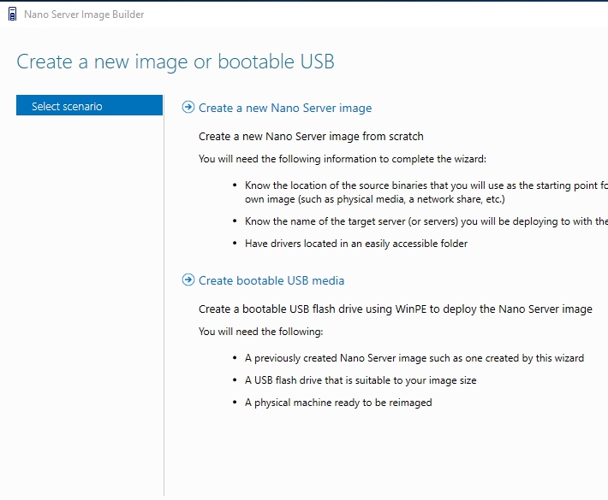Click the previously created Nano Server image bullet
The image size is (608, 500).
pos(414,358)
